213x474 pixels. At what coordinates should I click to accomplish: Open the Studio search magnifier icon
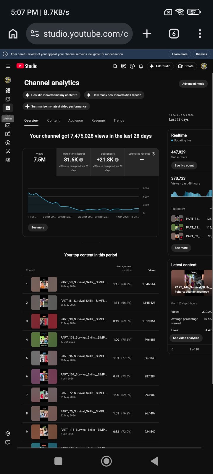coord(115,66)
